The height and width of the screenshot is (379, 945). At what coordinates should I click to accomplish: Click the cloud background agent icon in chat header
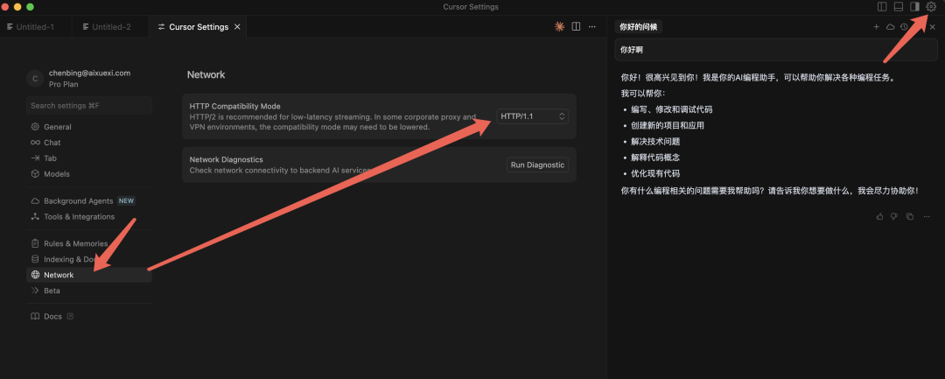click(x=890, y=26)
